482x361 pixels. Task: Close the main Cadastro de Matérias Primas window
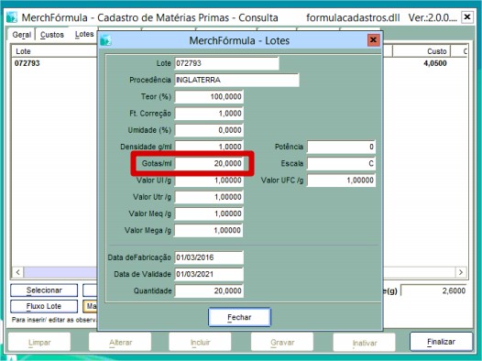(x=467, y=16)
